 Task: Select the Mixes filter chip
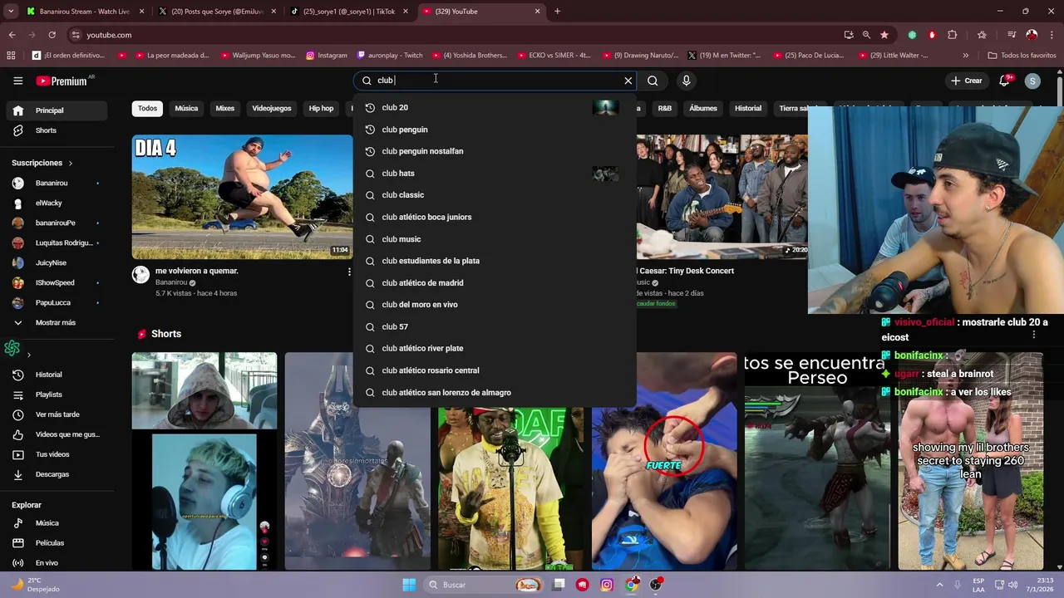click(x=225, y=108)
